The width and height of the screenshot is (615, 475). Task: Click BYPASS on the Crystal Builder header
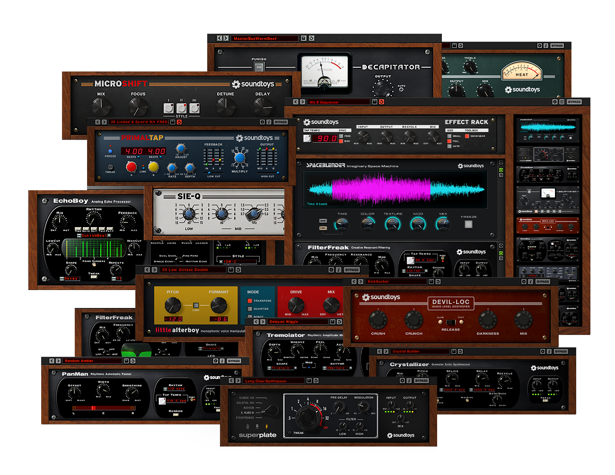(560, 352)
